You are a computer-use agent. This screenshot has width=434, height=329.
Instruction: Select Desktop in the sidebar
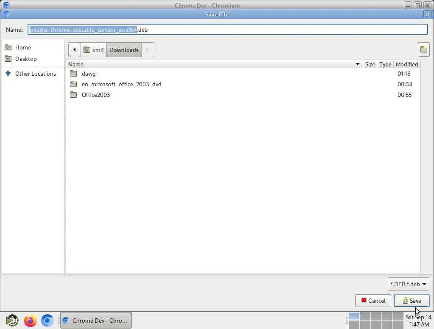pyautogui.click(x=33, y=59)
